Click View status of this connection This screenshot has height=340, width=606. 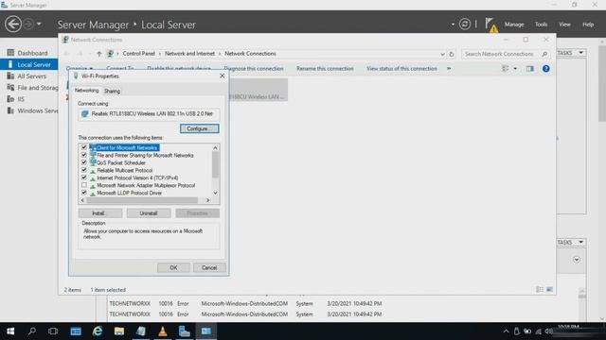click(401, 69)
